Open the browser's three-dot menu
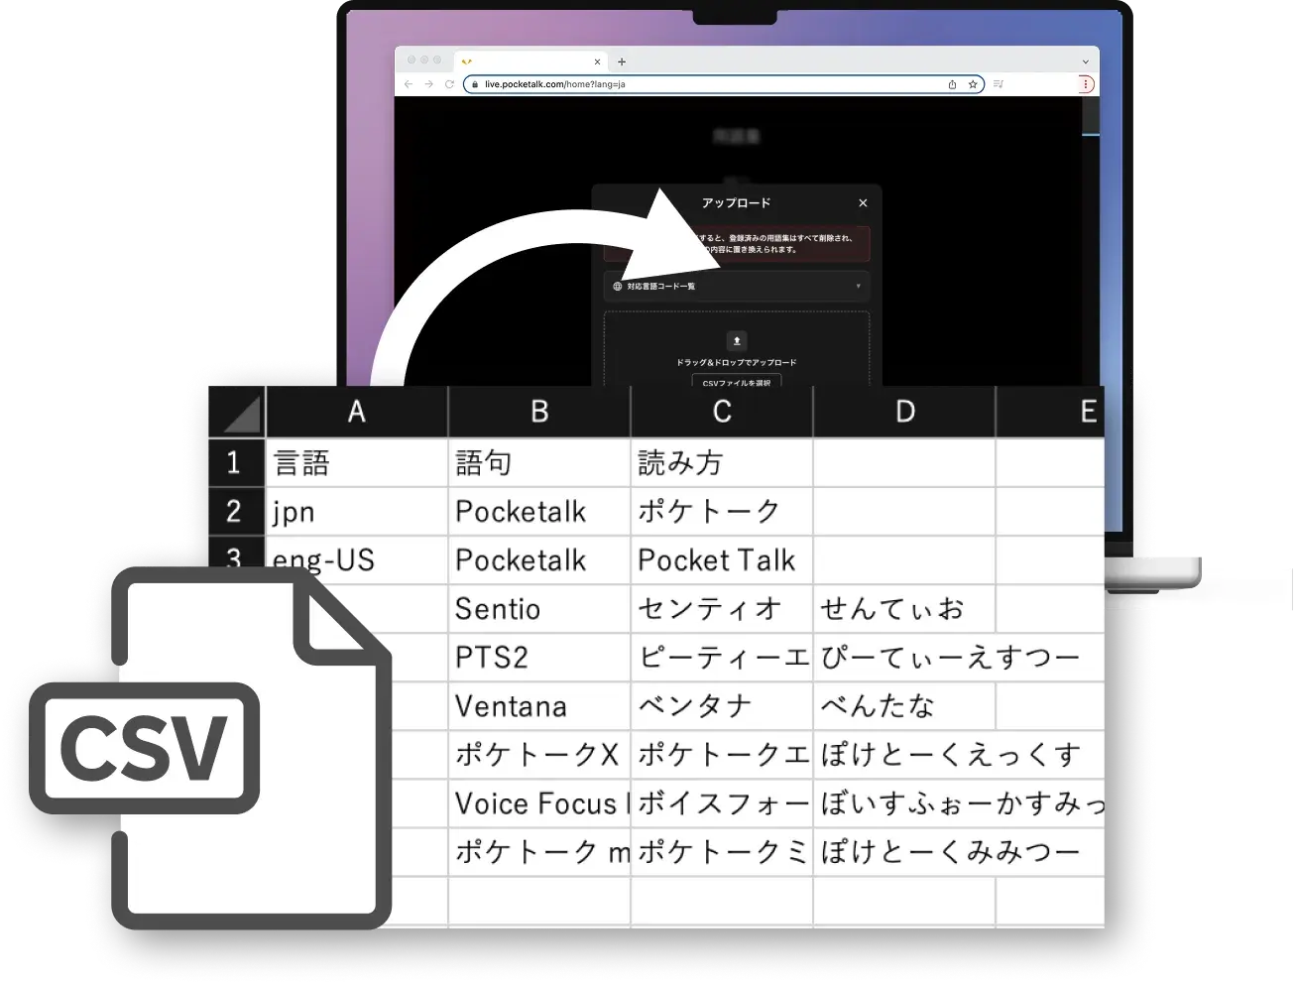 [x=1086, y=84]
